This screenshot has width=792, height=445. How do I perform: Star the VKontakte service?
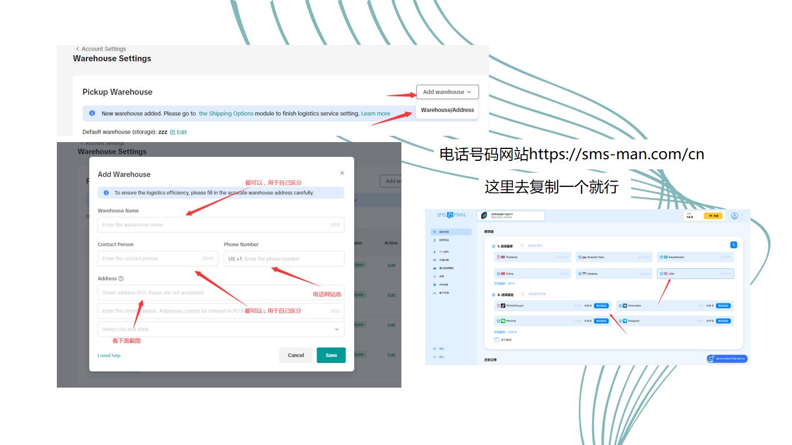[620, 306]
